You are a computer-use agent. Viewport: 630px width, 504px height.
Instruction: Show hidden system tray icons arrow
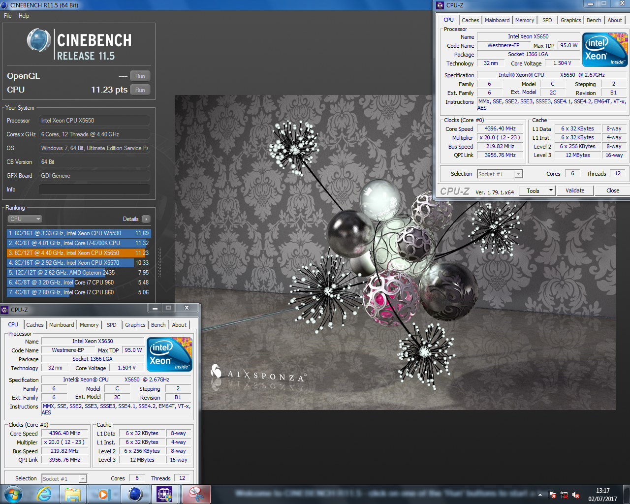[540, 495]
